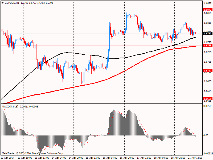Click the MACD(5,34,5) indicator label
The height and width of the screenshot is (160, 213).
tap(10, 107)
